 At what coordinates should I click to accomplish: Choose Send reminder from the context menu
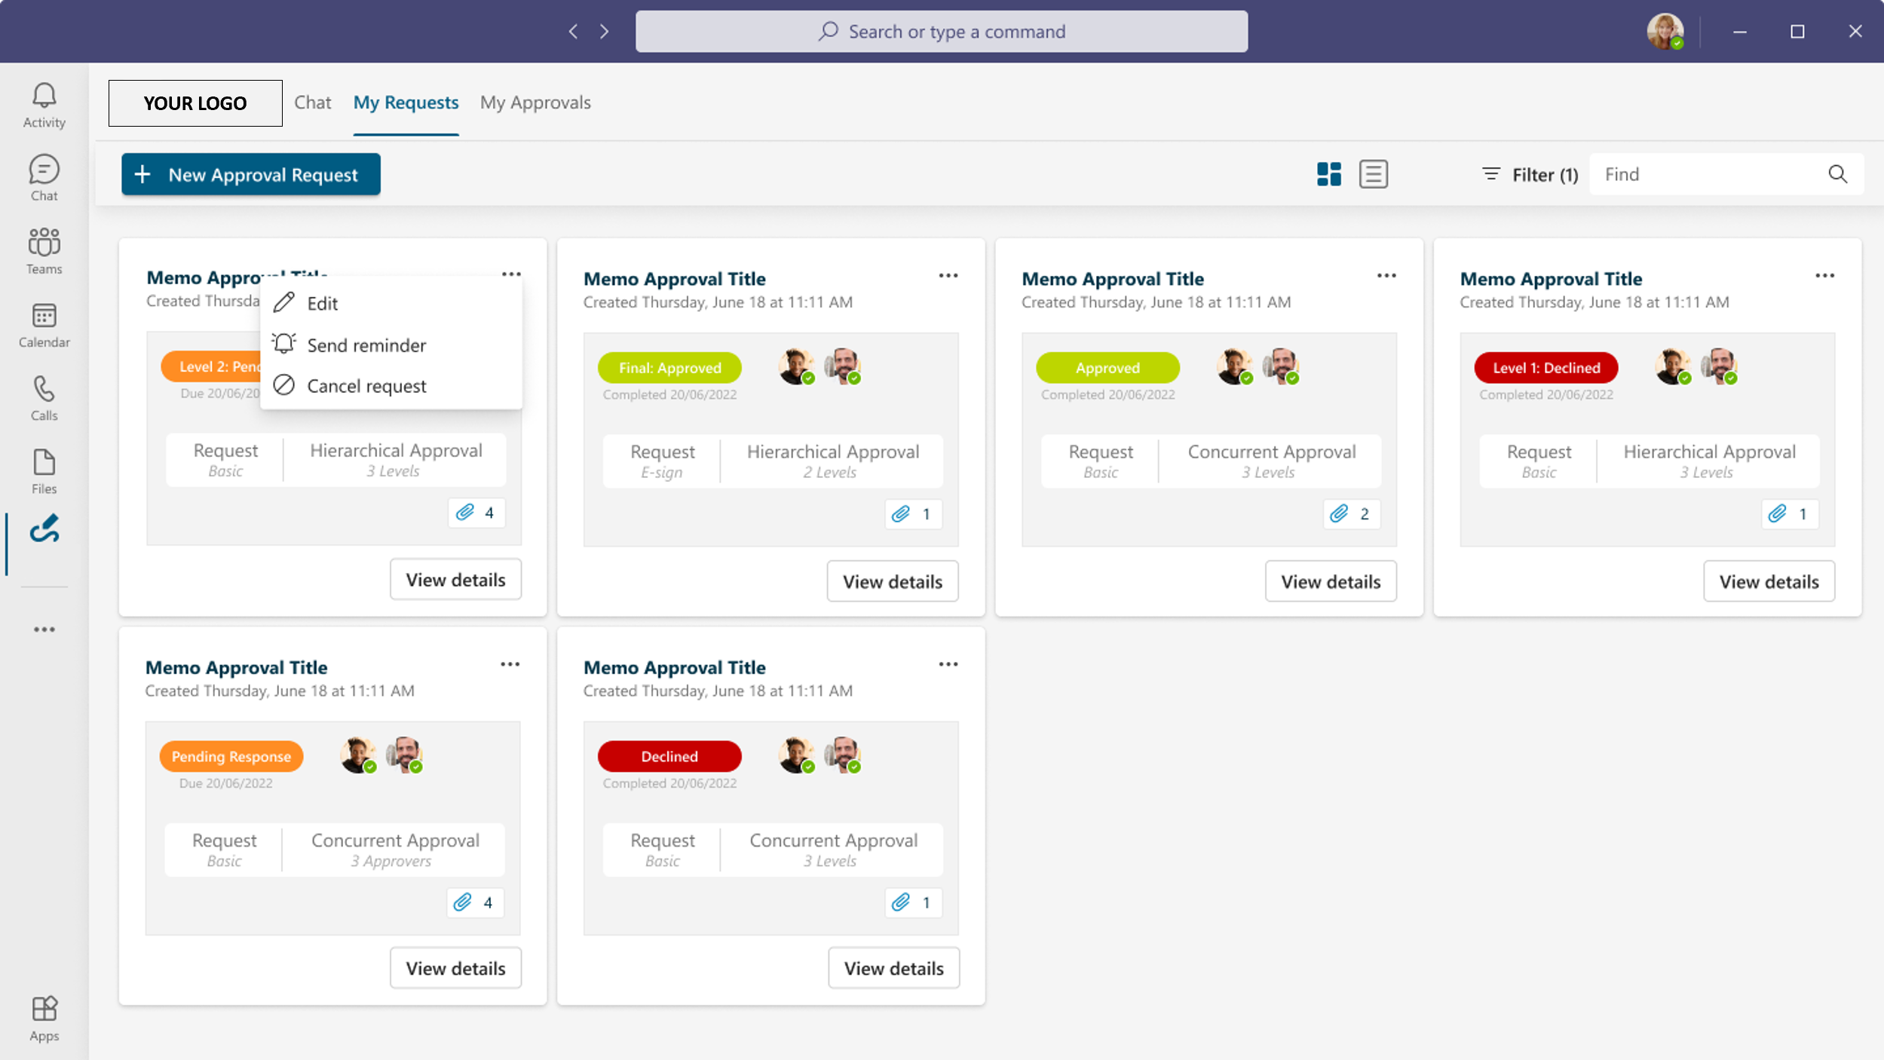(366, 345)
